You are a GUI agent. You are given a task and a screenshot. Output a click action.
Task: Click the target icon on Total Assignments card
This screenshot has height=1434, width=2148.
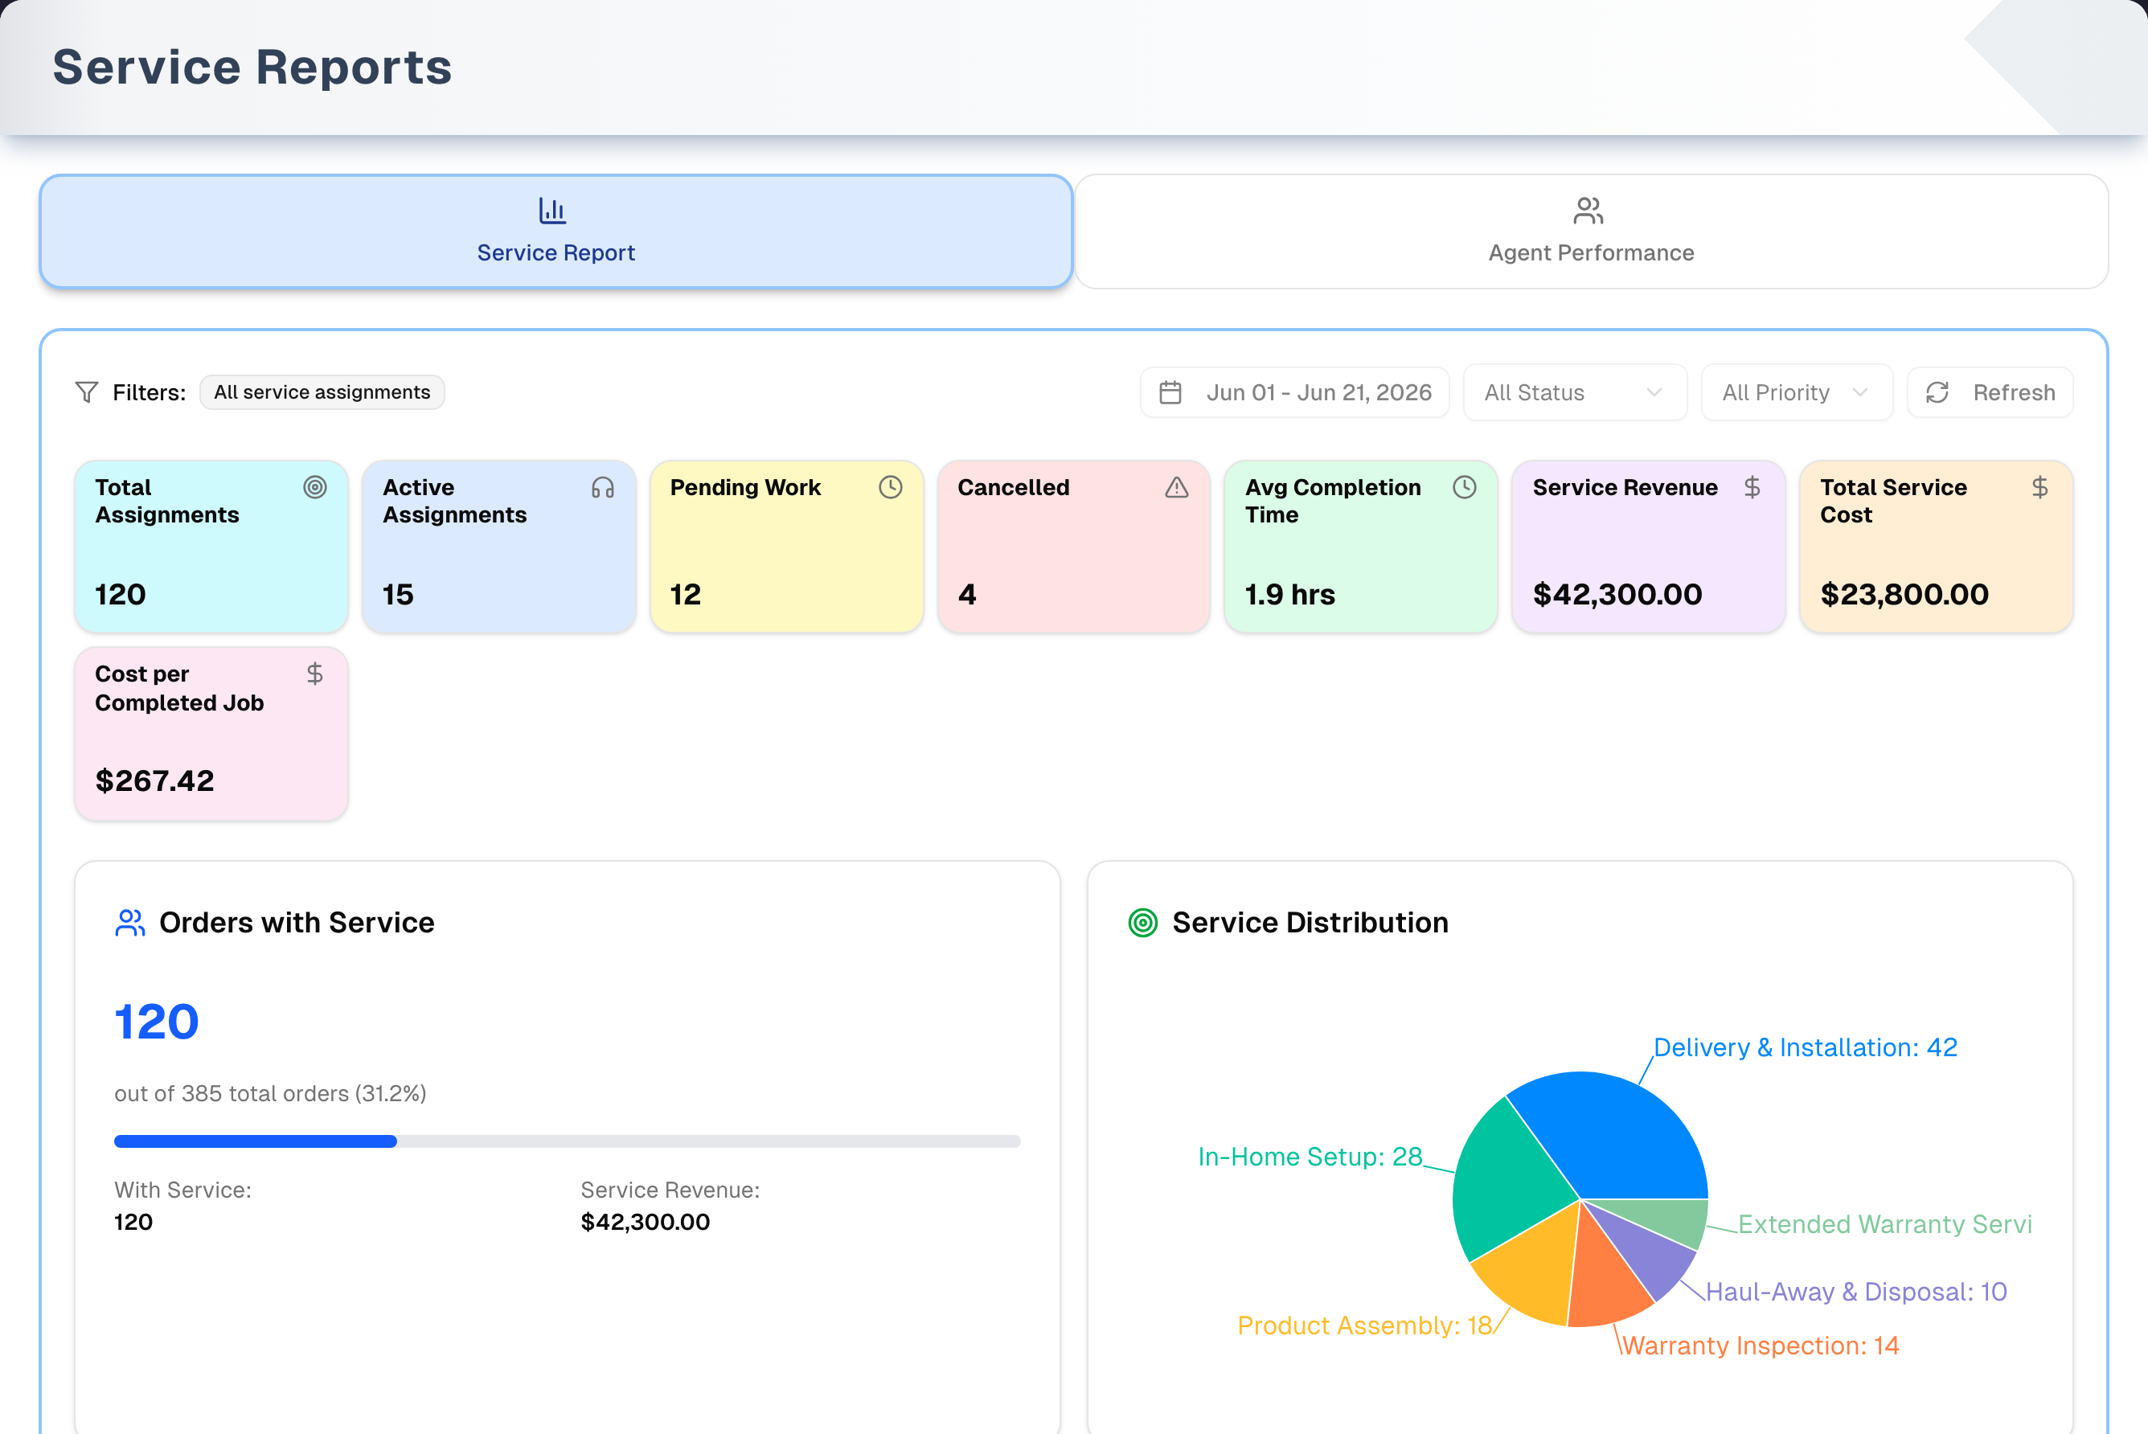pyautogui.click(x=315, y=487)
